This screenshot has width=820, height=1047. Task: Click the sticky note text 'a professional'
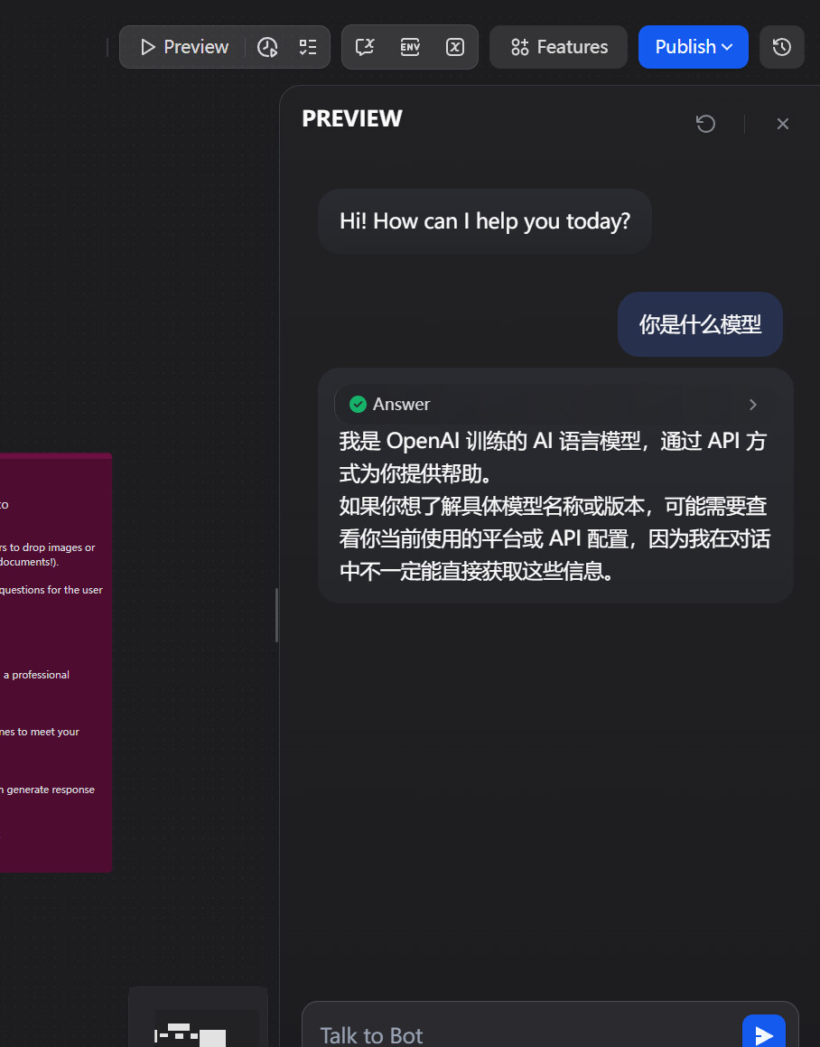[x=36, y=675]
